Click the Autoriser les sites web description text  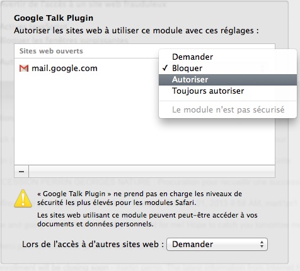pyautogui.click(x=136, y=31)
